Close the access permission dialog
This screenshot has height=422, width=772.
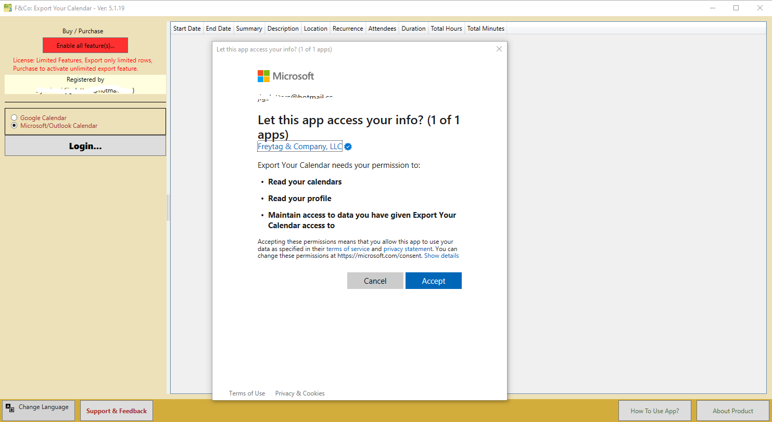pyautogui.click(x=499, y=49)
